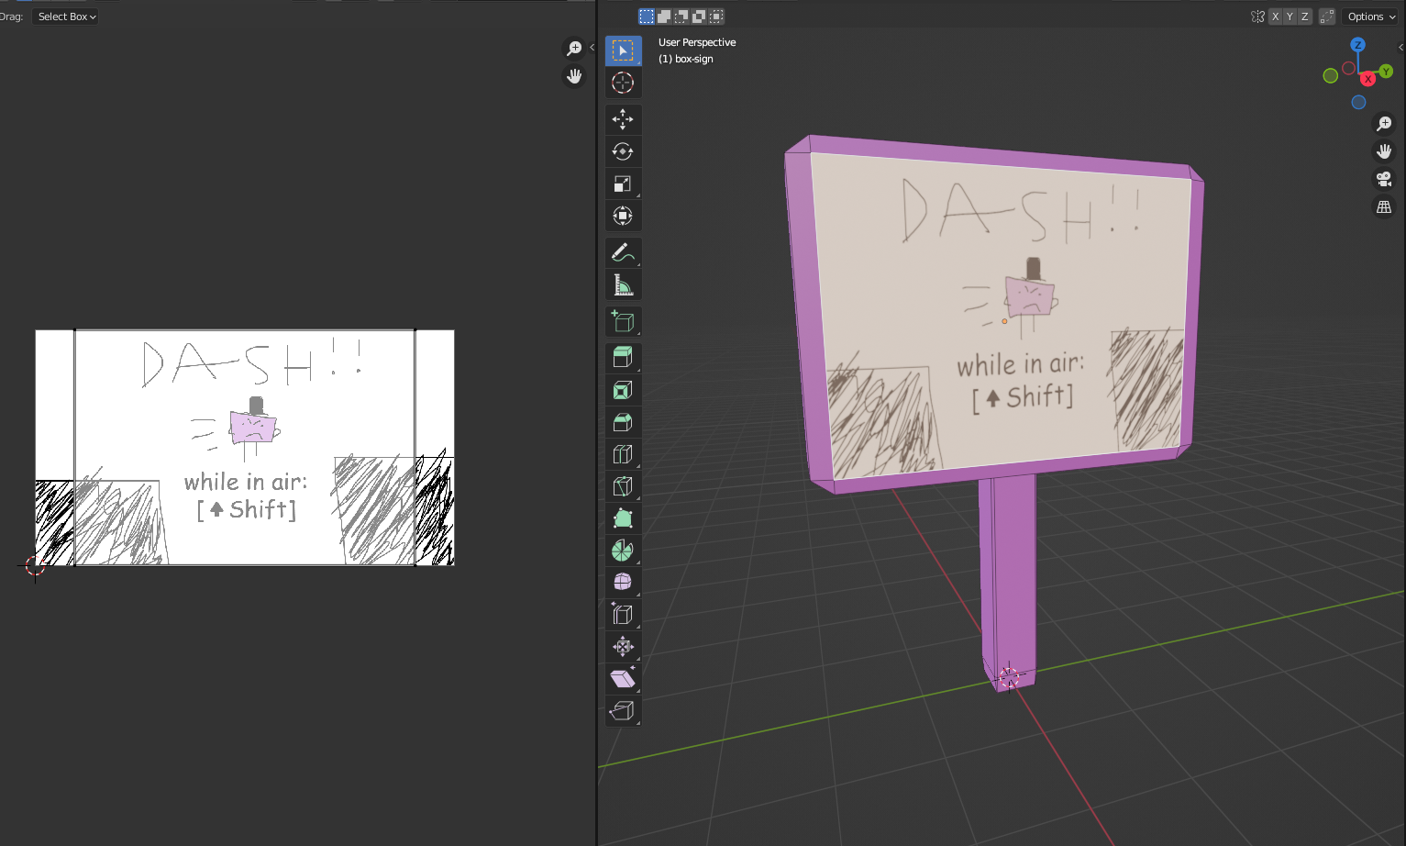Open the Options dropdown

coord(1371,17)
